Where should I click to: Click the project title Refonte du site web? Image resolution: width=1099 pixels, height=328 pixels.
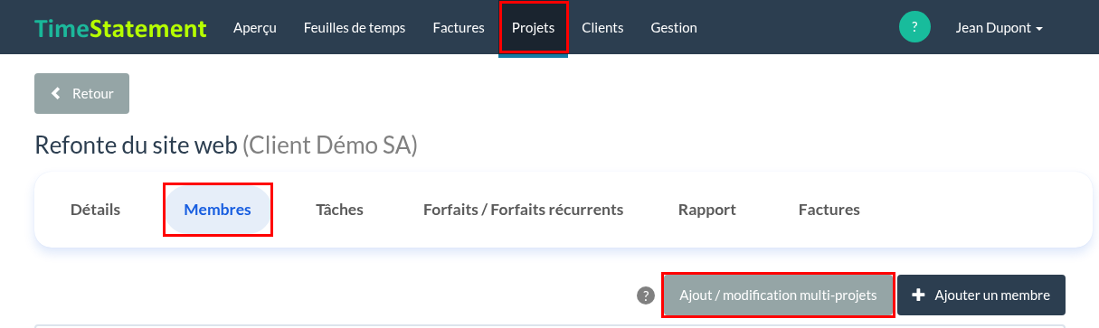point(136,145)
